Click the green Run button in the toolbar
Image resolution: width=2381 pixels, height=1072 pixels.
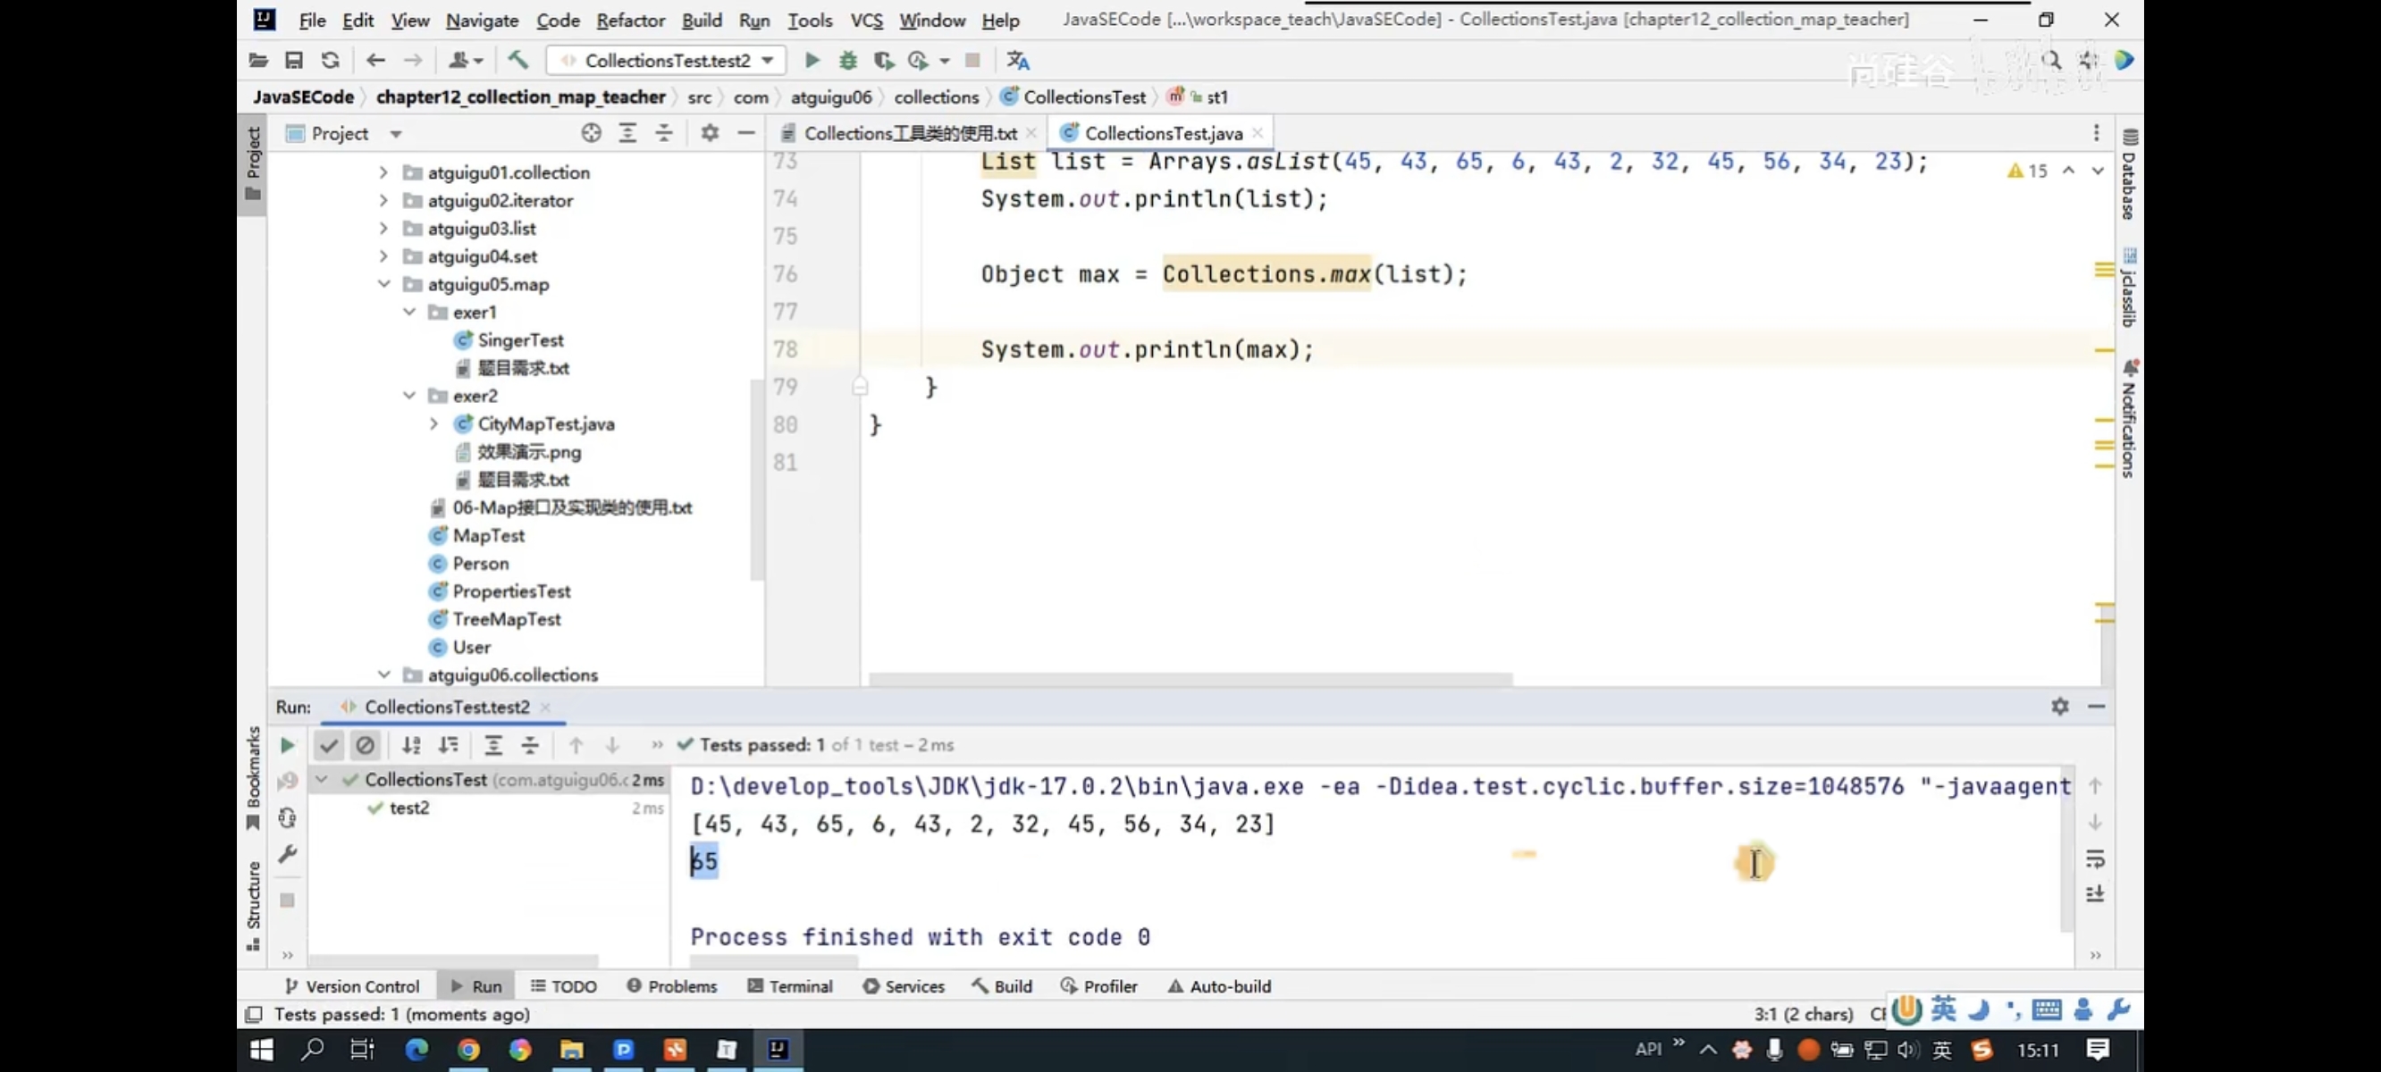(x=812, y=60)
